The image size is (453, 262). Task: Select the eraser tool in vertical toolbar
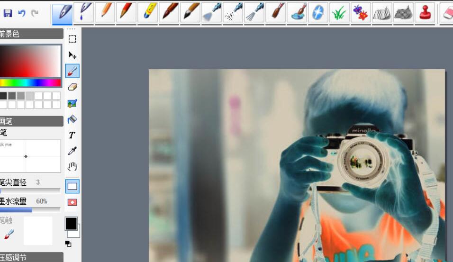(x=72, y=87)
